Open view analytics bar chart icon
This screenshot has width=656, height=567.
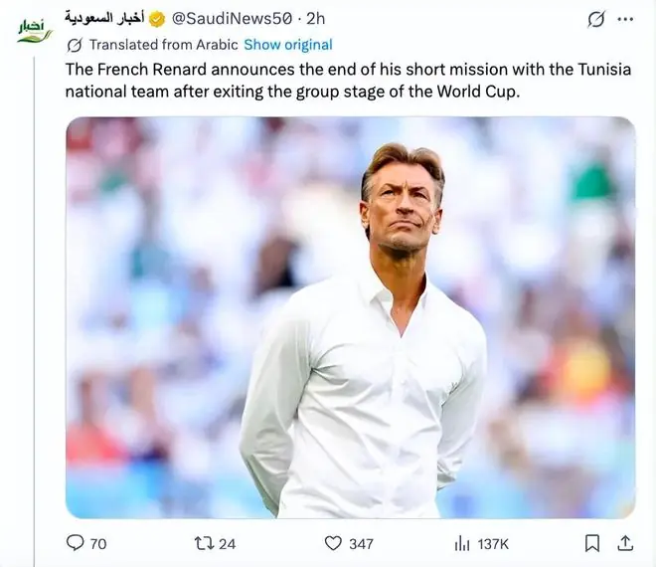[x=462, y=544]
